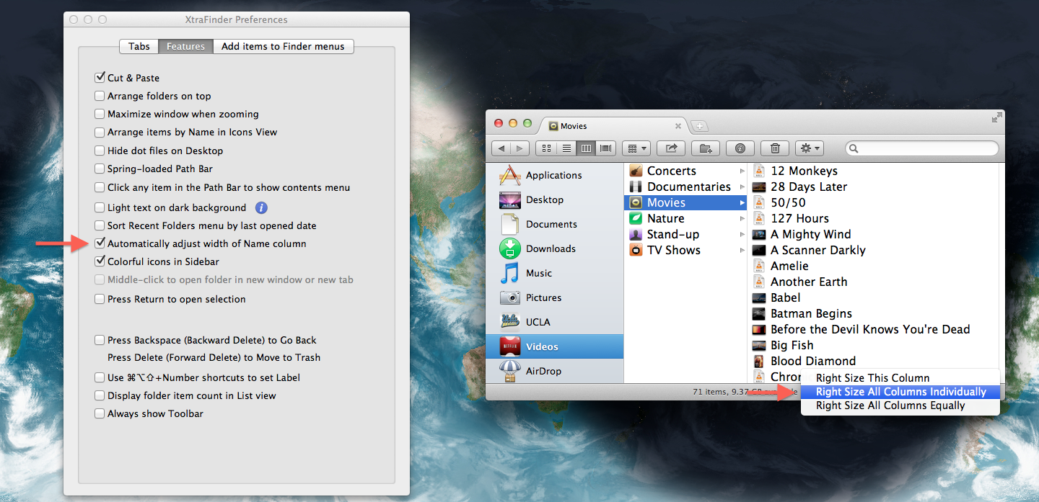This screenshot has width=1039, height=502.
Task: Switch Finder to column view
Action: coord(586,148)
